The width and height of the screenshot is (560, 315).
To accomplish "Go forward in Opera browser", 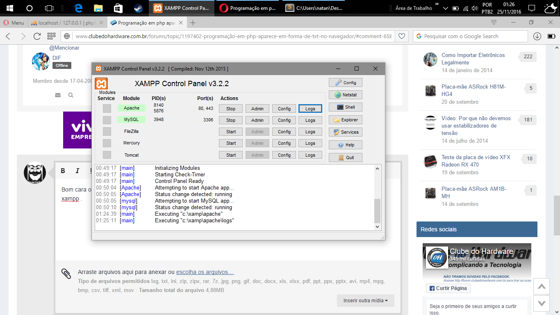I will pos(23,36).
